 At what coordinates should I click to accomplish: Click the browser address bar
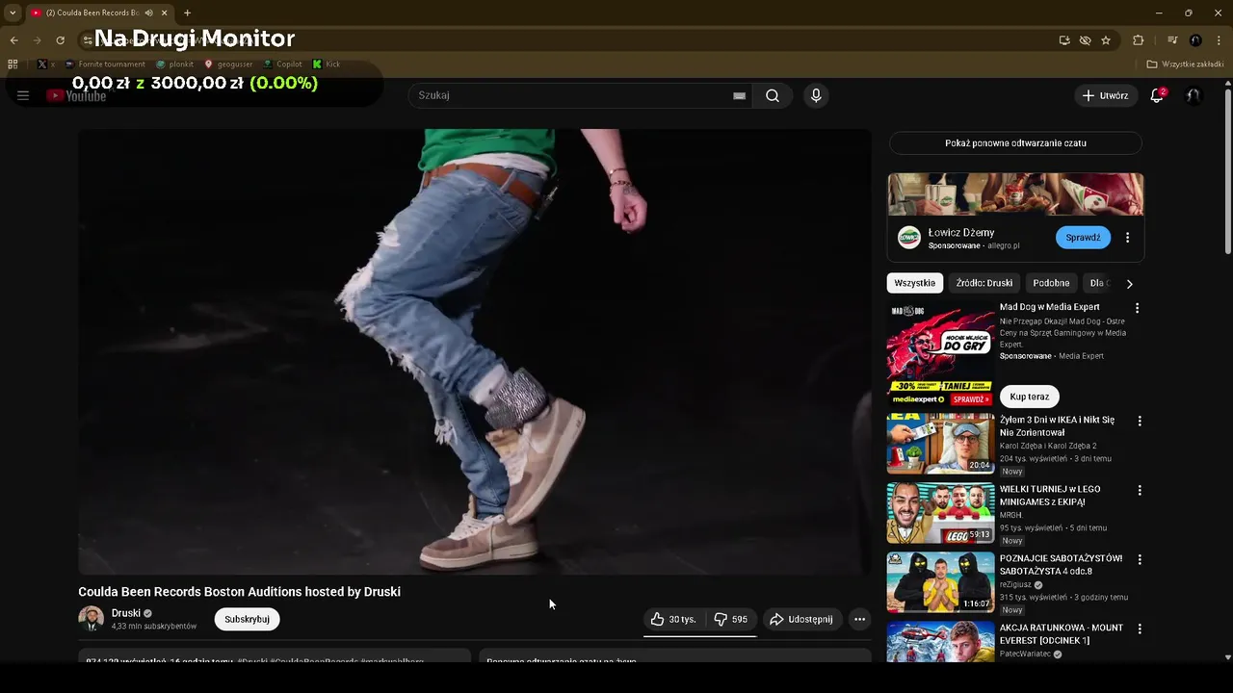click(x=568, y=40)
